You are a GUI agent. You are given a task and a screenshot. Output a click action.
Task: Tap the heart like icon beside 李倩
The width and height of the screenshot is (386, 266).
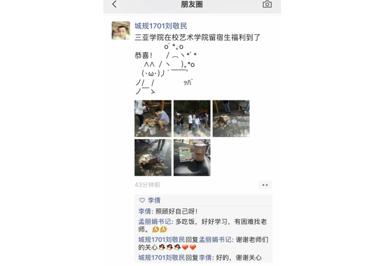coord(142,200)
